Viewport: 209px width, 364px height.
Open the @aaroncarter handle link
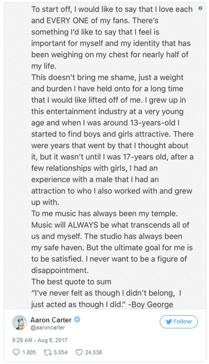tap(48, 328)
